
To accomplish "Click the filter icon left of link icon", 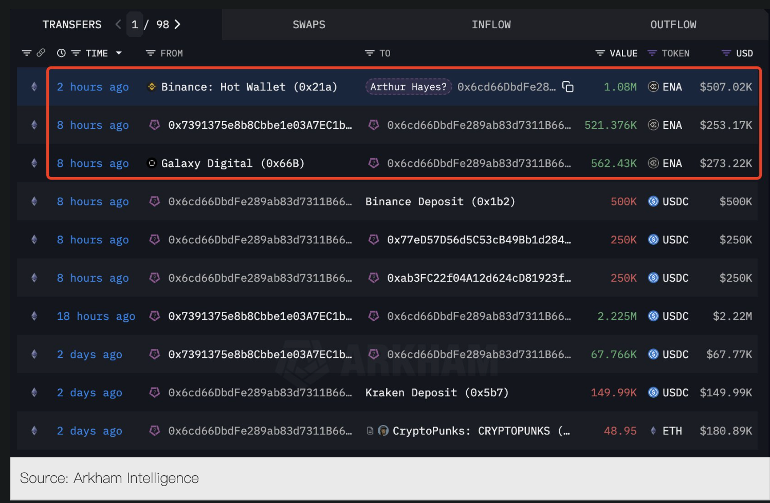I will 27,53.
